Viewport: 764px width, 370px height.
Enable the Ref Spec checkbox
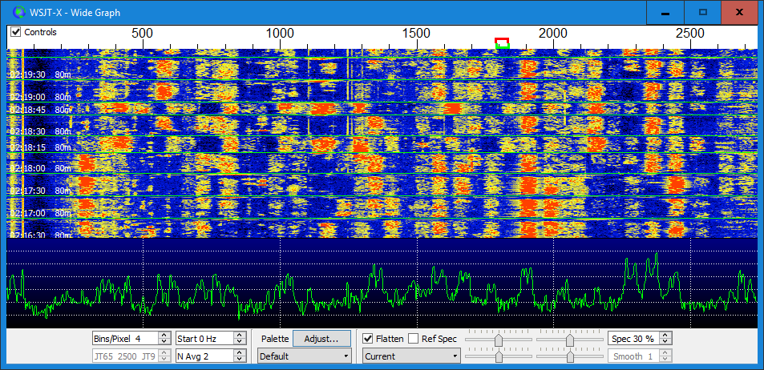(x=413, y=338)
